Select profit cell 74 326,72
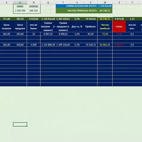Screen dimensions: 142x142 (90, 45)
